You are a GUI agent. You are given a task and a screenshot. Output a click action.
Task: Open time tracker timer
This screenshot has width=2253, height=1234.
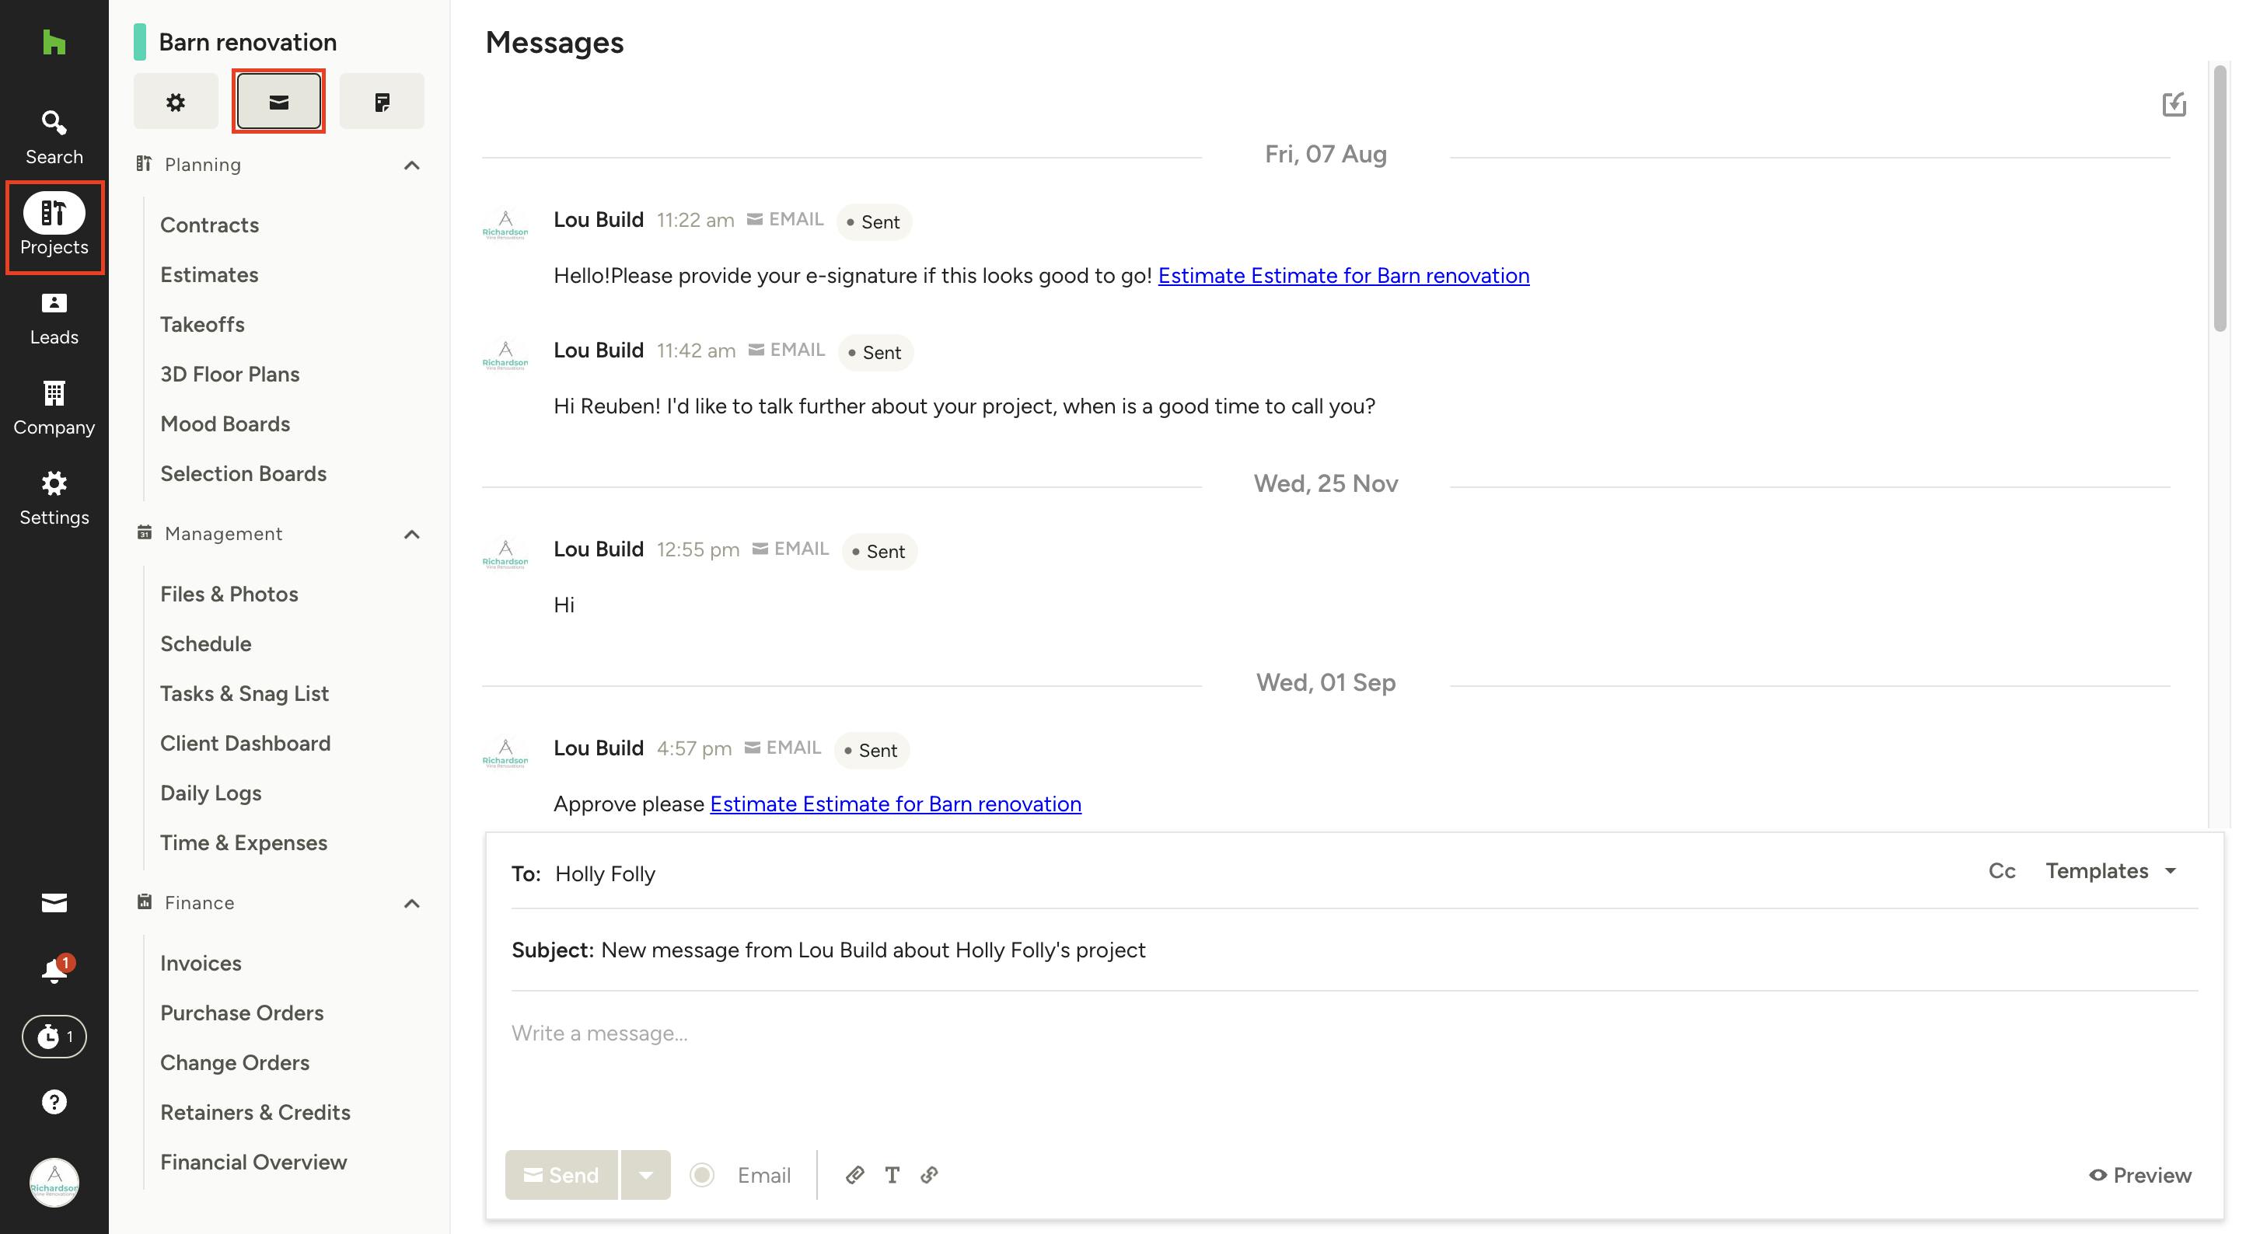(54, 1037)
